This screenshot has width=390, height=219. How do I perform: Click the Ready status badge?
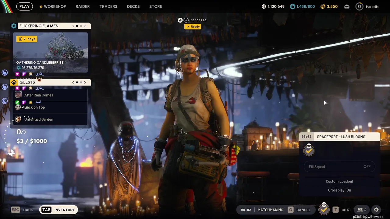(193, 26)
